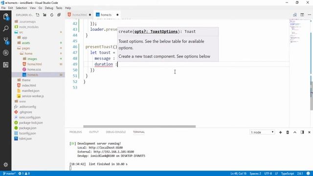Close the terminal panel
The width and height of the screenshot is (313, 176).
click(310, 132)
